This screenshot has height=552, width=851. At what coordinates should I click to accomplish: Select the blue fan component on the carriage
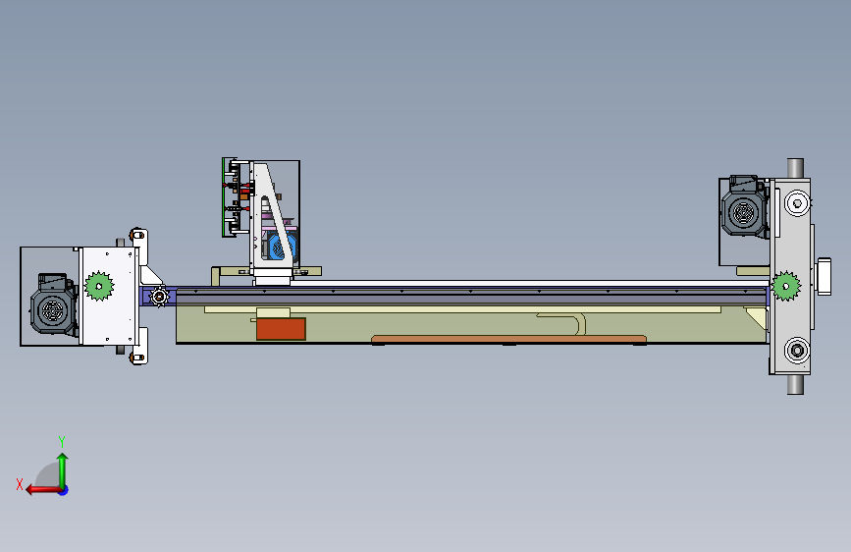tap(282, 247)
